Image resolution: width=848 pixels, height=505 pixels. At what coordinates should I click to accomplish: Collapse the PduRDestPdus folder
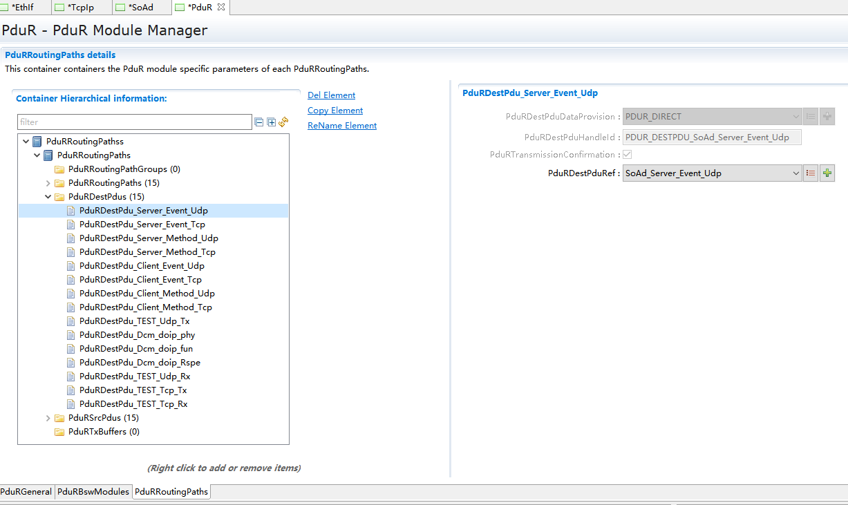48,197
